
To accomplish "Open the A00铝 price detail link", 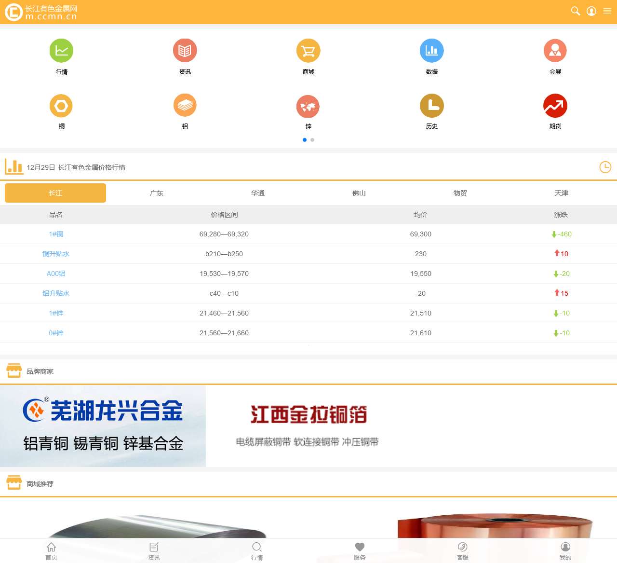I will coord(56,274).
